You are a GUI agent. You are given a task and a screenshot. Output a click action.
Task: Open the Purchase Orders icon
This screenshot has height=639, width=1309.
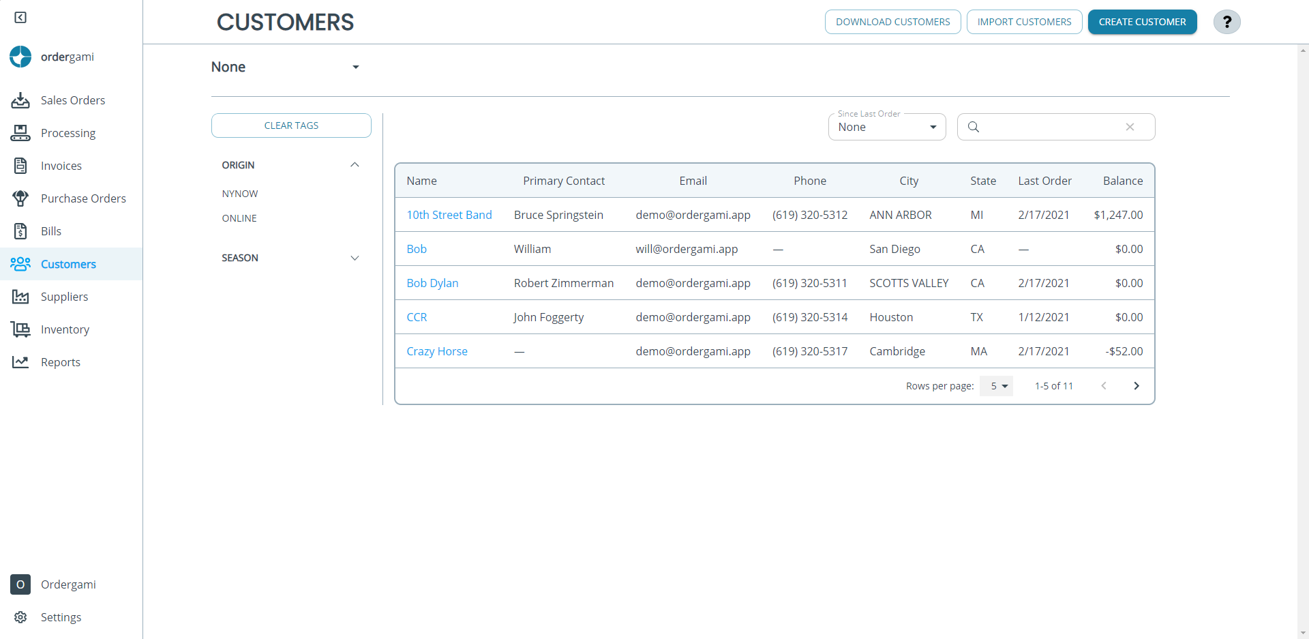[x=20, y=198]
